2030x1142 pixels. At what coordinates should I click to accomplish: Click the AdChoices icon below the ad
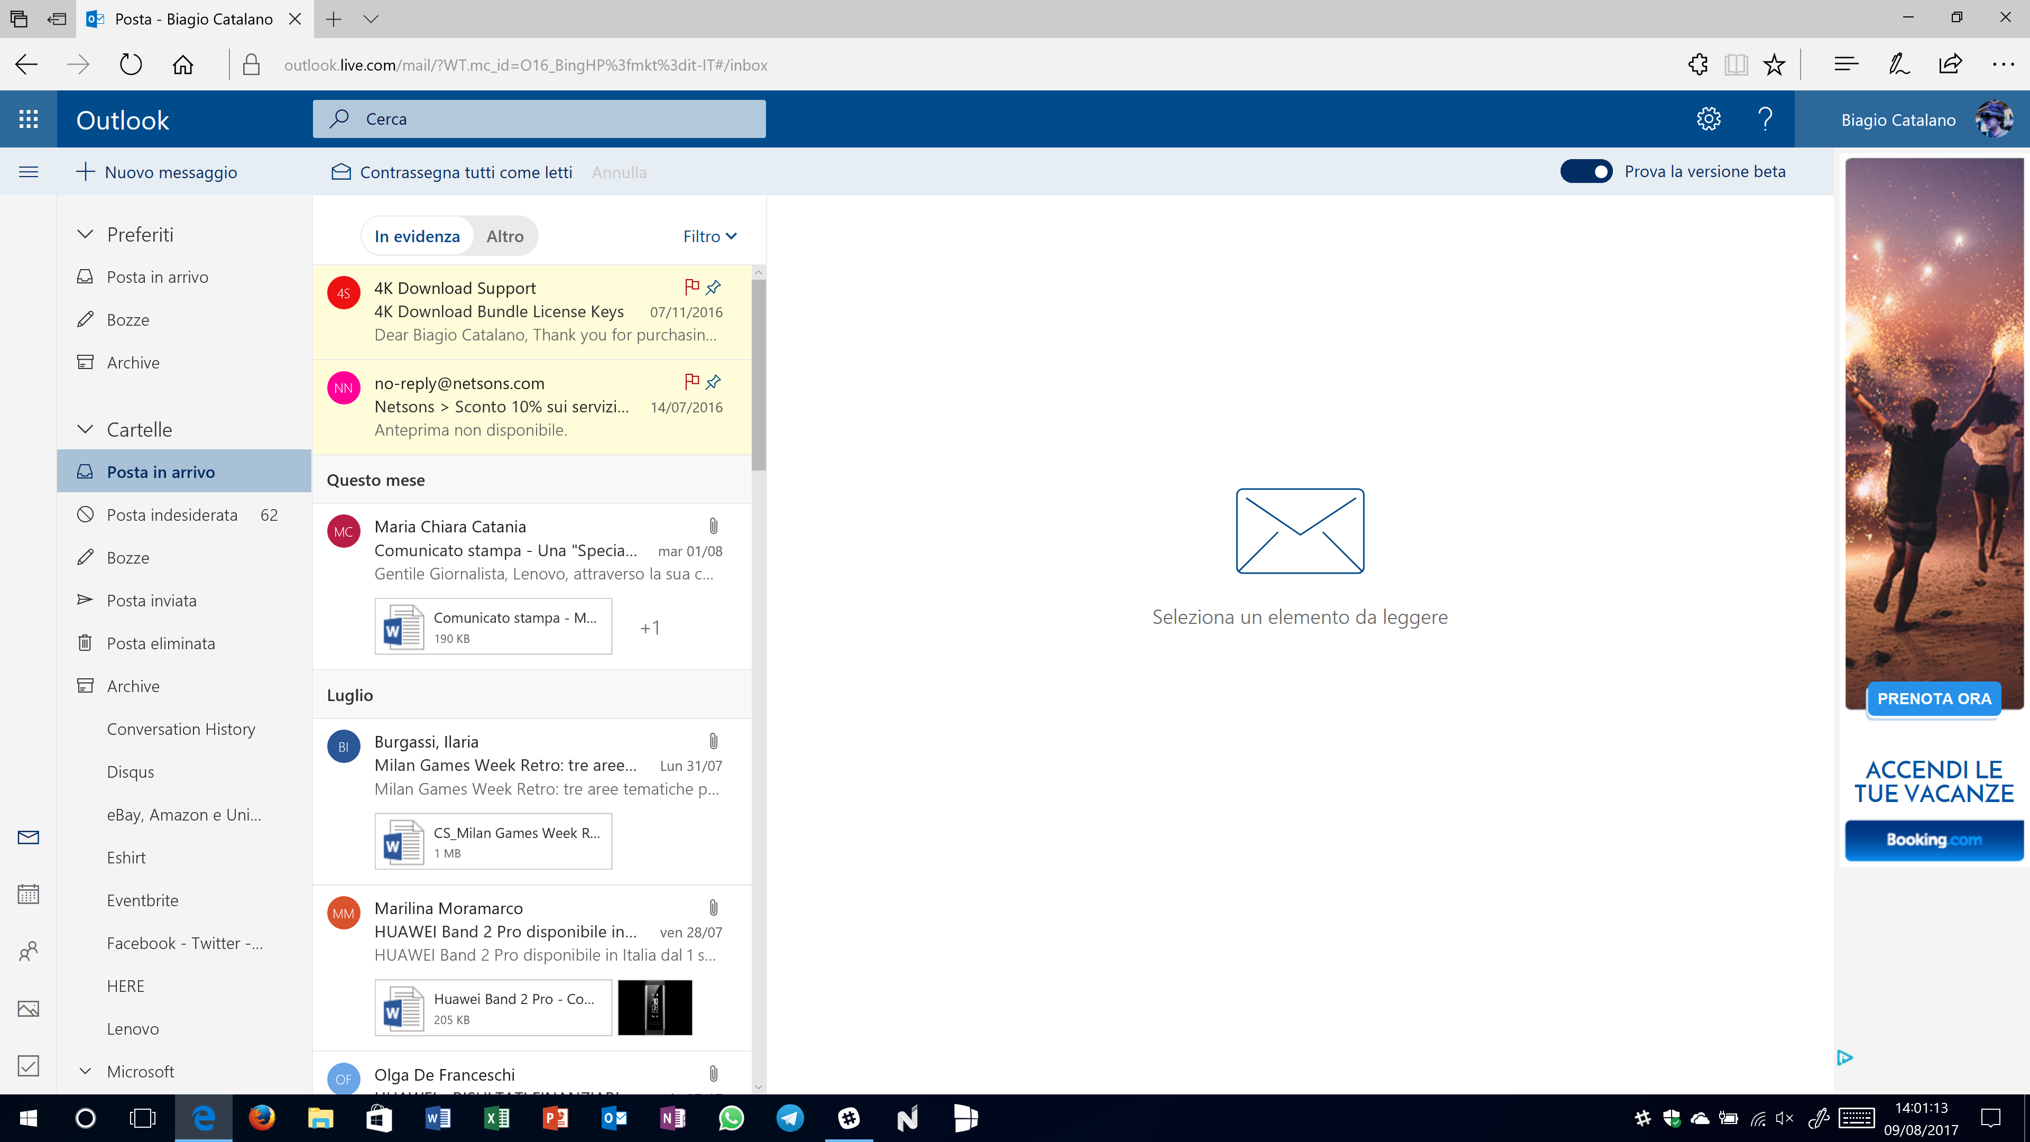[x=1844, y=1057]
